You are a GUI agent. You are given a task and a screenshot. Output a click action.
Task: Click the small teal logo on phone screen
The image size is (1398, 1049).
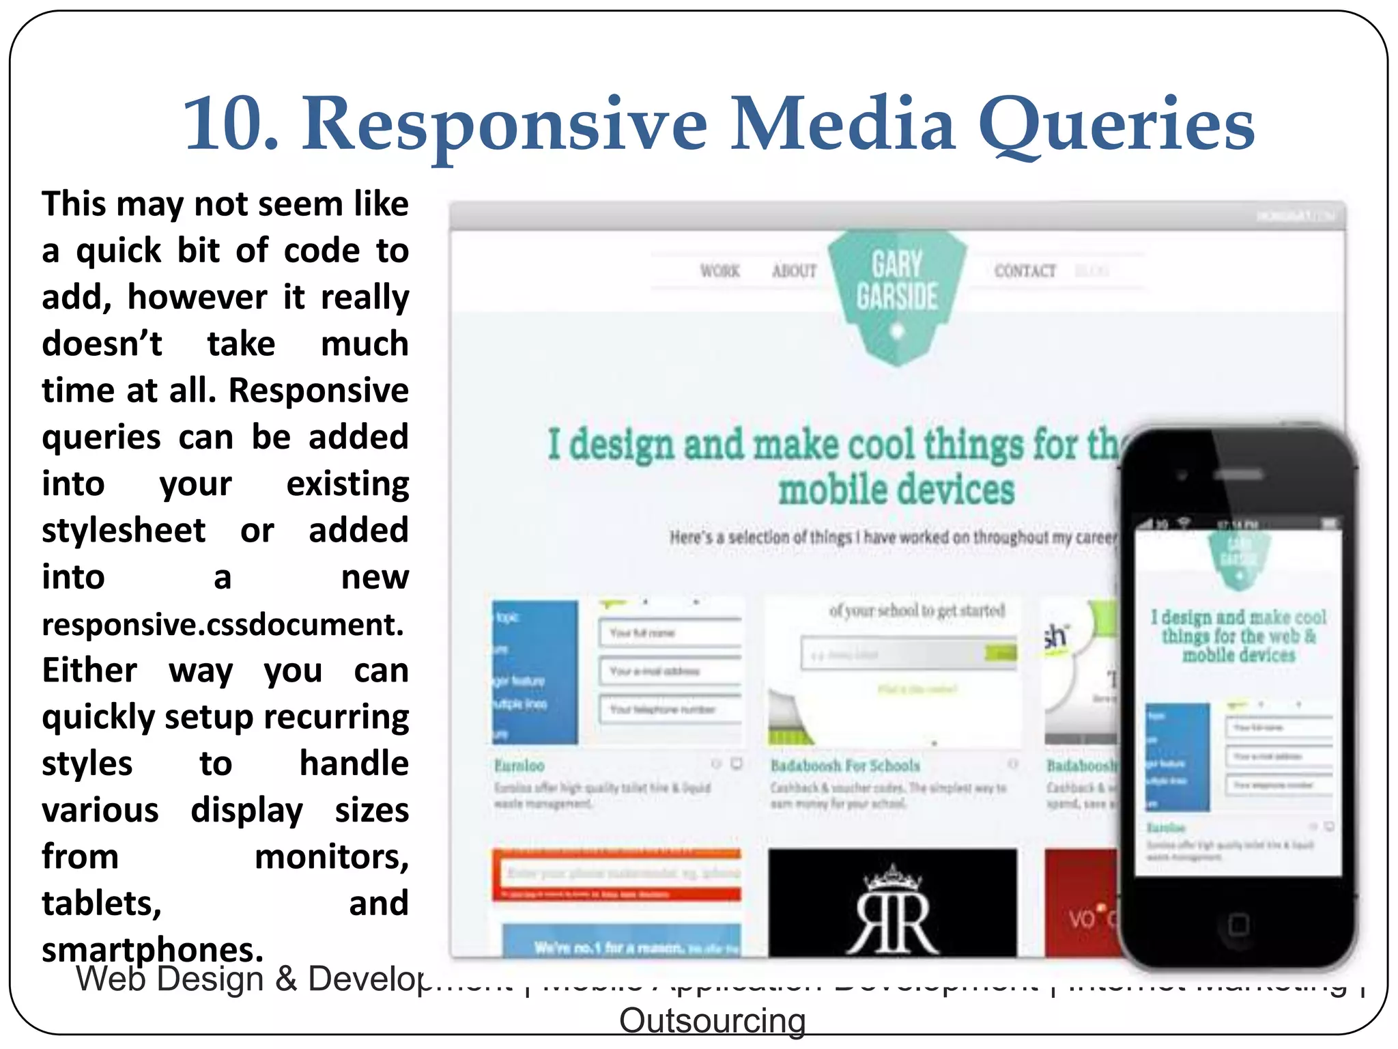1238,559
